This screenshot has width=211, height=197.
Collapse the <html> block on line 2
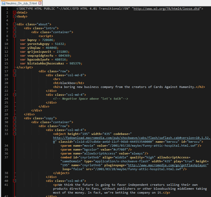15,13
